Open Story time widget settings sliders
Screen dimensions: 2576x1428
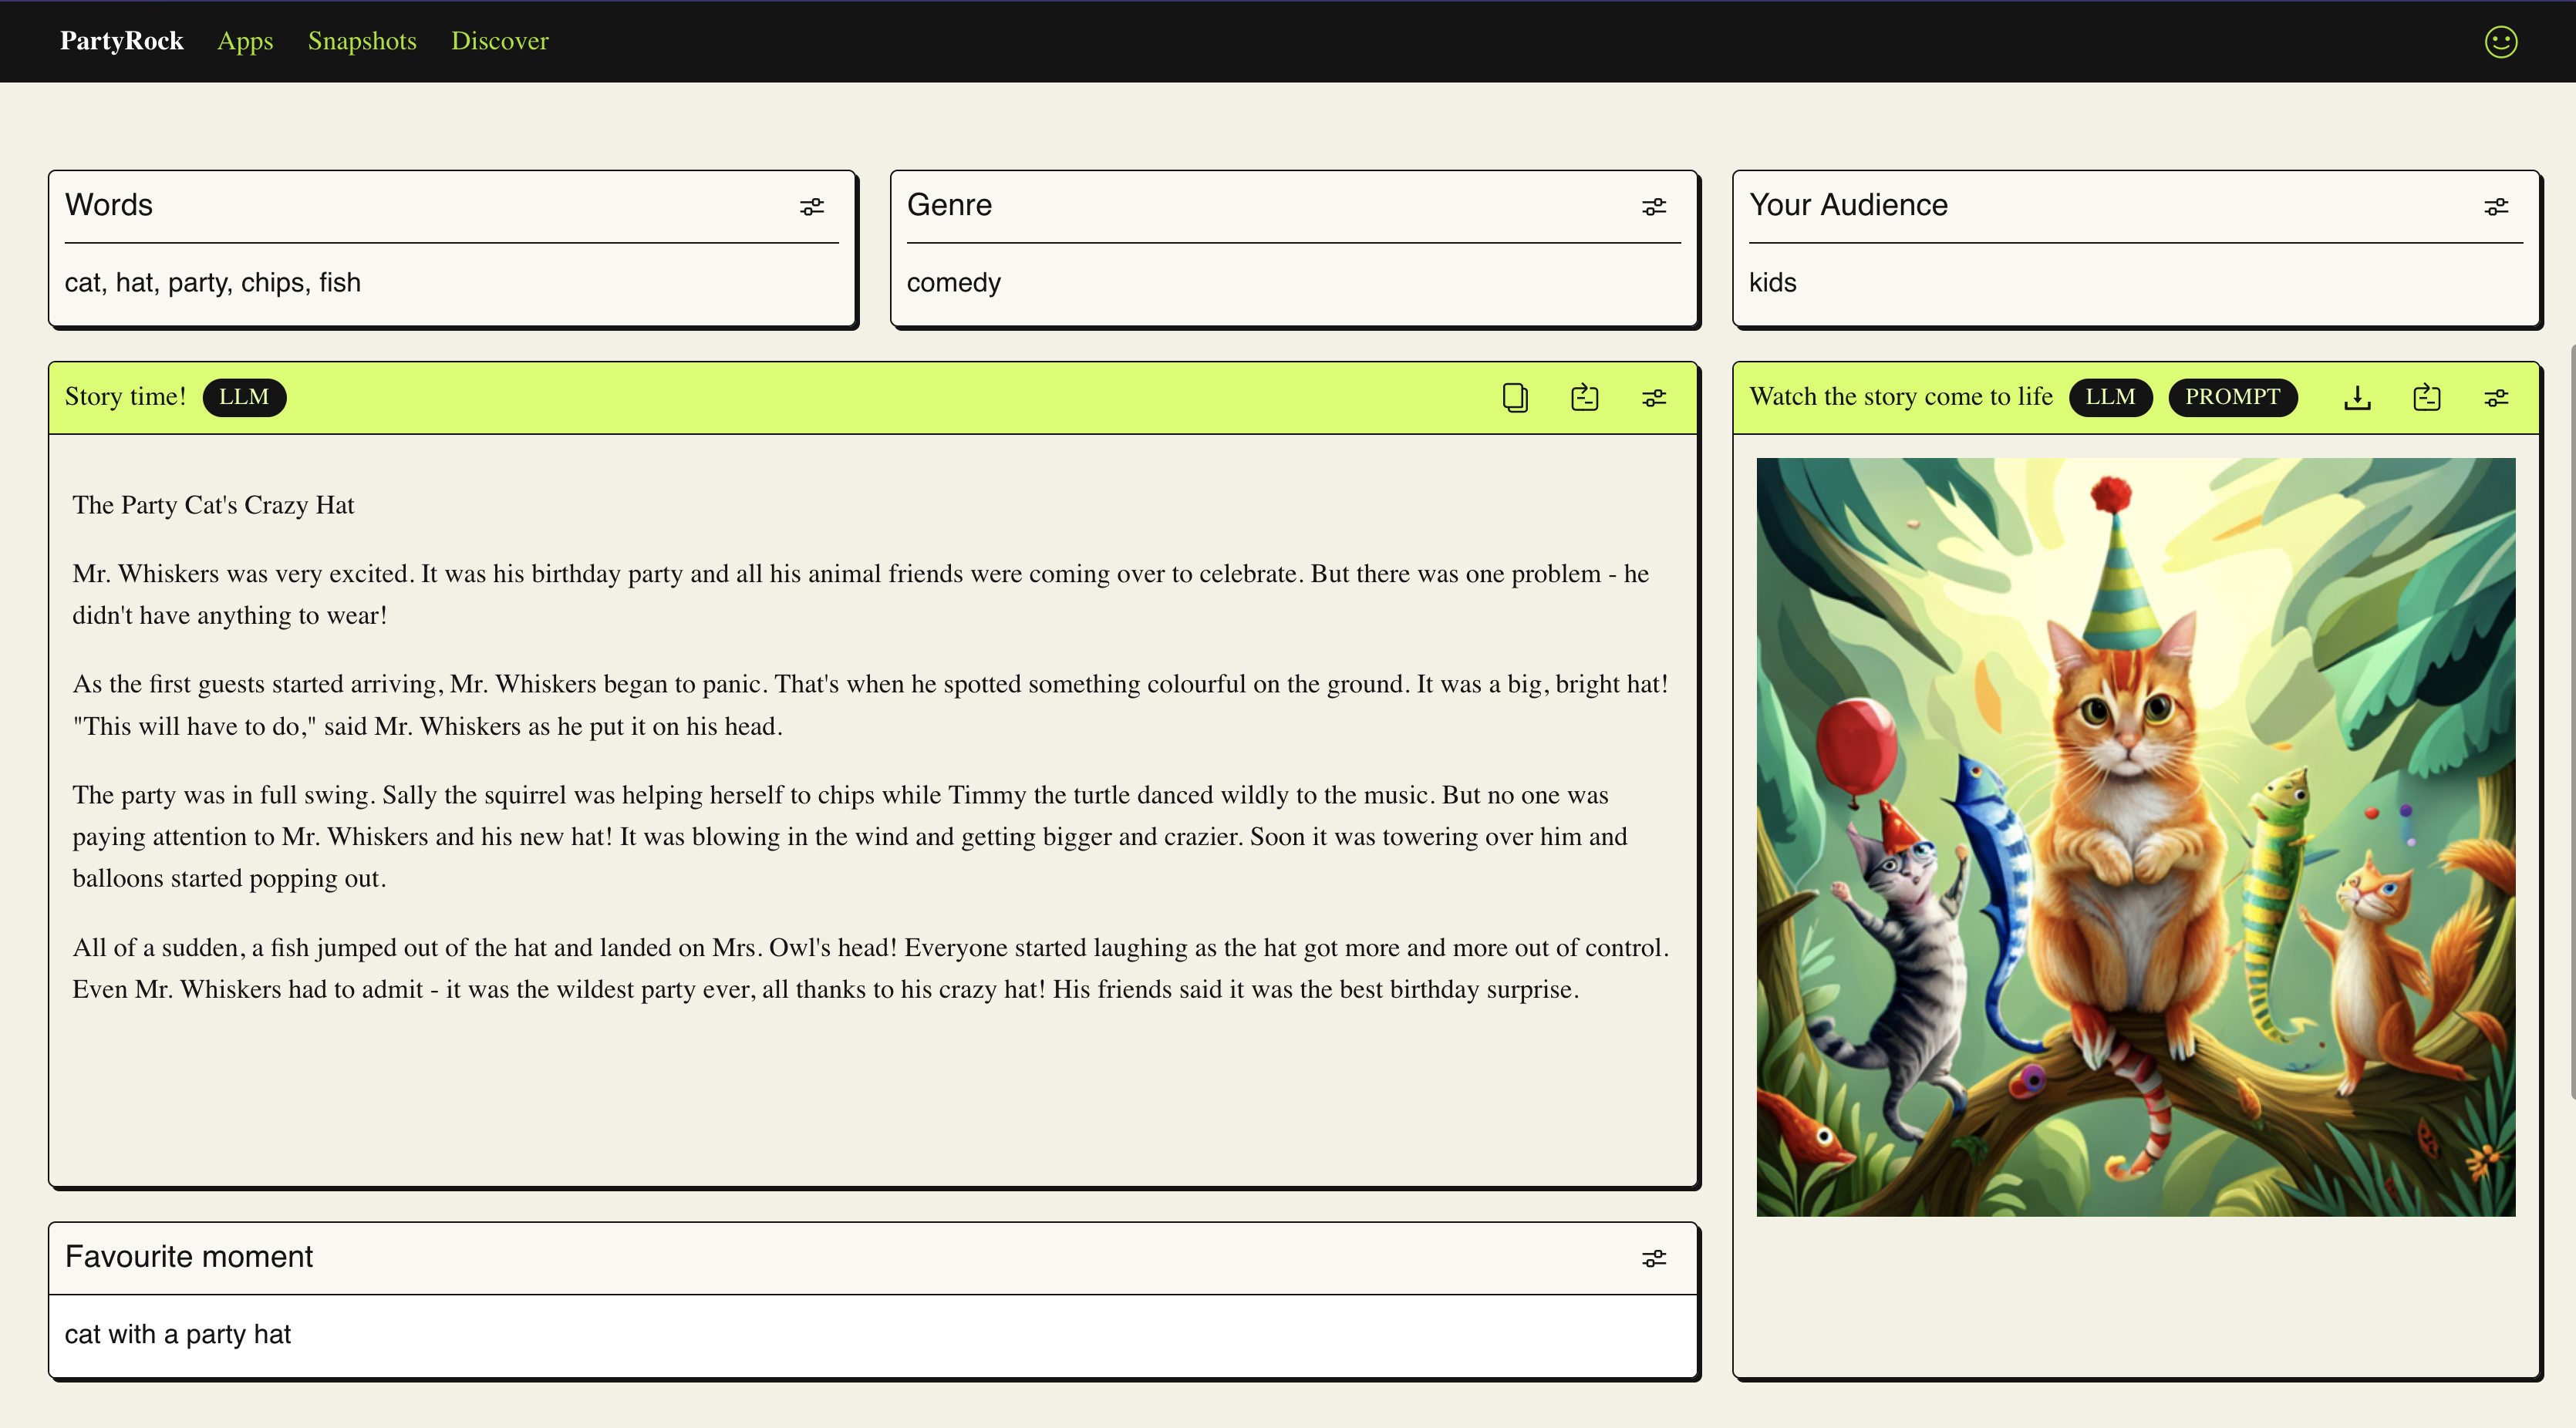coord(1653,398)
